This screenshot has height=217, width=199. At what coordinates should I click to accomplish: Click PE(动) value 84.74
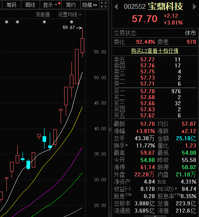tap(189, 189)
